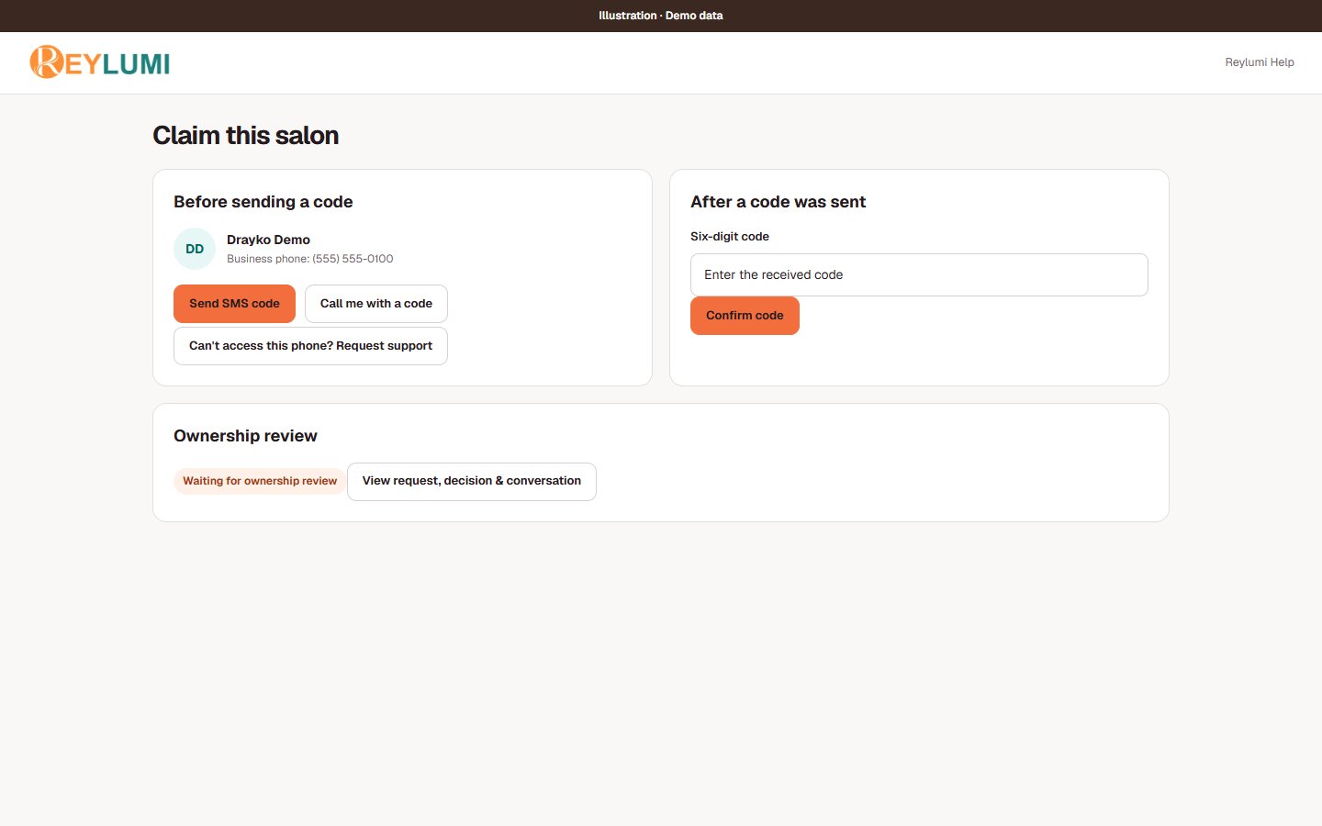View request, decision & conversation
Image resolution: width=1322 pixels, height=826 pixels.
(x=472, y=481)
